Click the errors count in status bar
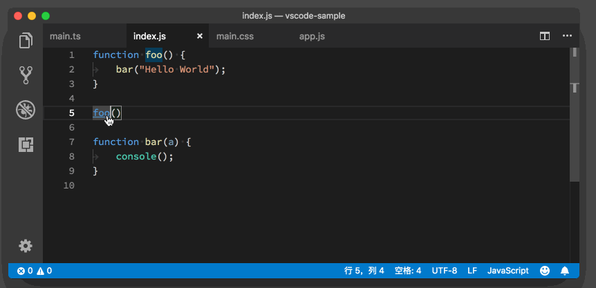Viewport: 596px width, 288px height. pyautogui.click(x=25, y=271)
